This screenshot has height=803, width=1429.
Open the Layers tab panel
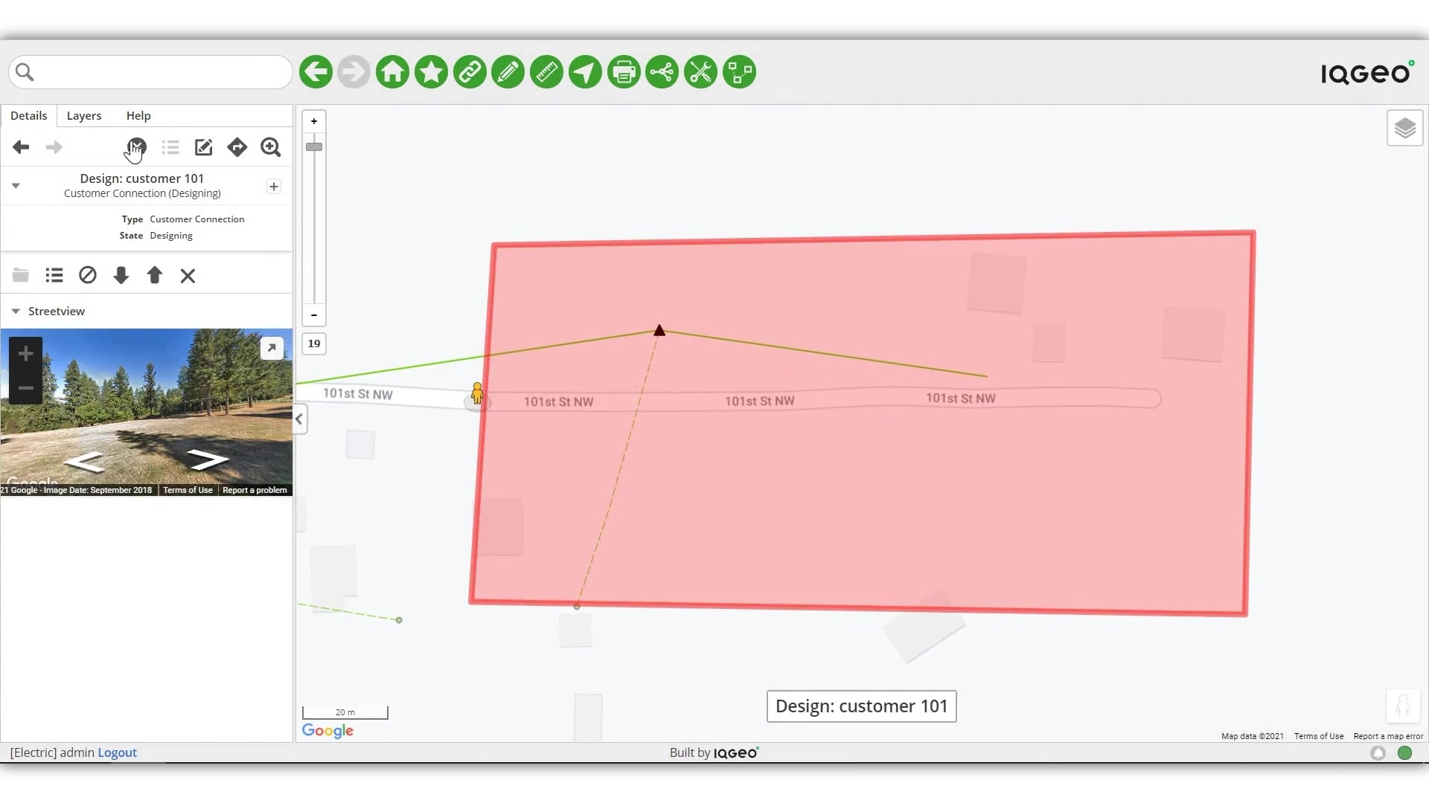point(83,115)
